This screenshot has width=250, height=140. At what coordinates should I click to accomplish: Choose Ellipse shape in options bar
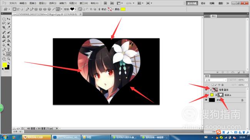pyautogui.click(x=45, y=9)
